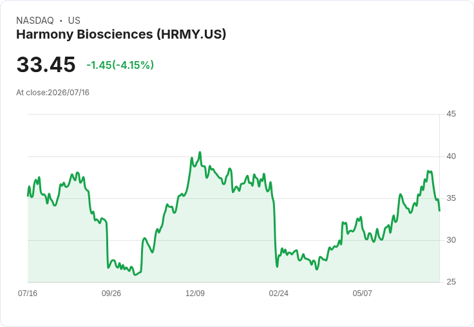
Task: Click the 30 price axis label
Action: (x=451, y=240)
